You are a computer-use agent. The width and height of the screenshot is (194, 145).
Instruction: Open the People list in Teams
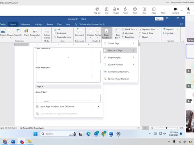coord(116,10)
